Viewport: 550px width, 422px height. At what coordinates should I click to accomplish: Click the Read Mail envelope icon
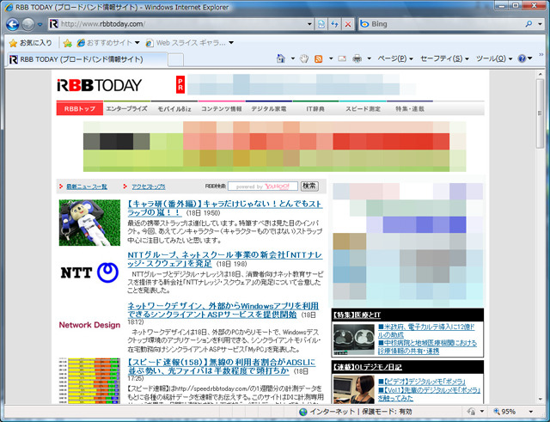(x=342, y=58)
